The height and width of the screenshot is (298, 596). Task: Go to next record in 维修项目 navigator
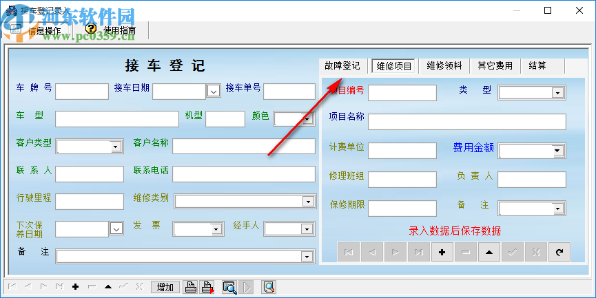coord(395,252)
